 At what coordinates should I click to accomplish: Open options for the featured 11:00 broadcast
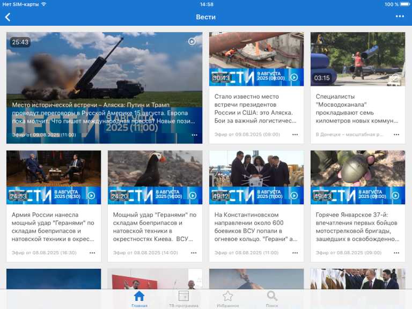click(x=194, y=135)
